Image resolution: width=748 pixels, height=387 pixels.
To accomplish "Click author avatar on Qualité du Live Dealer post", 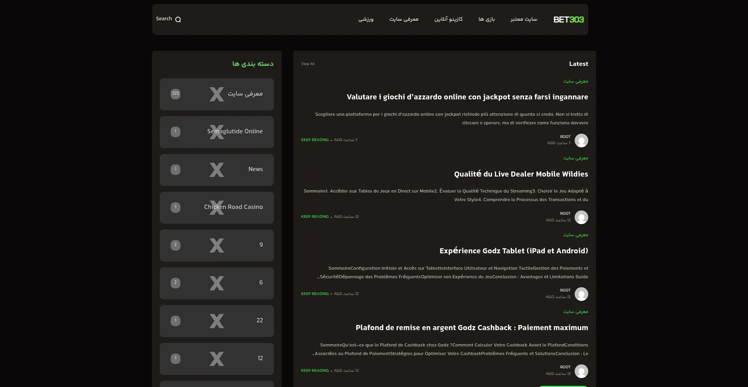I will (x=581, y=217).
